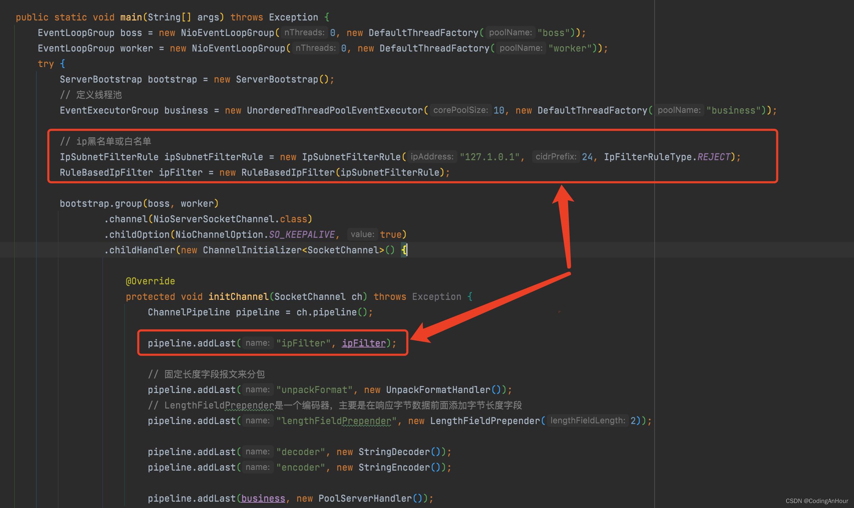This screenshot has width=854, height=508.
Task: Click NioServerSocketChannel.class argument
Action: point(230,219)
